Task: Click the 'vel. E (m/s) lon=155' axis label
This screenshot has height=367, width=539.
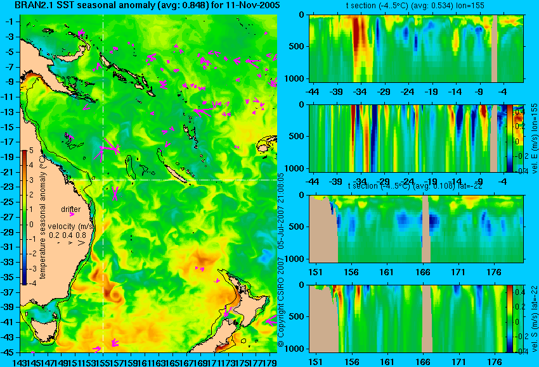Action: [x=534, y=138]
